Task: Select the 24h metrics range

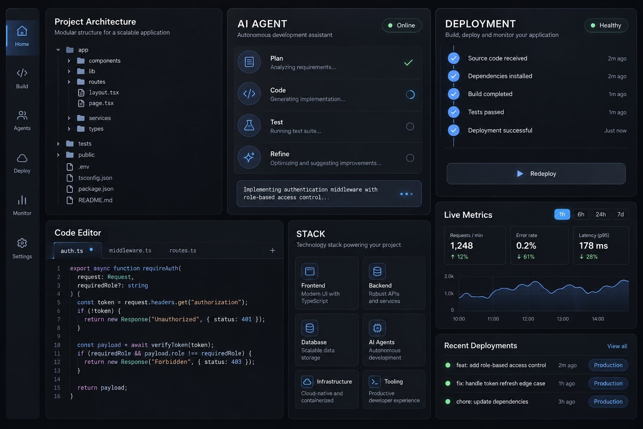Action: pyautogui.click(x=601, y=214)
